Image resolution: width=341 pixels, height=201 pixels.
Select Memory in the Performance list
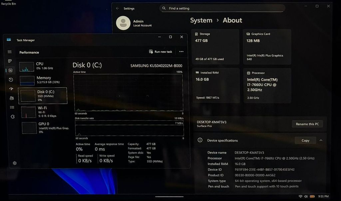coord(43,80)
